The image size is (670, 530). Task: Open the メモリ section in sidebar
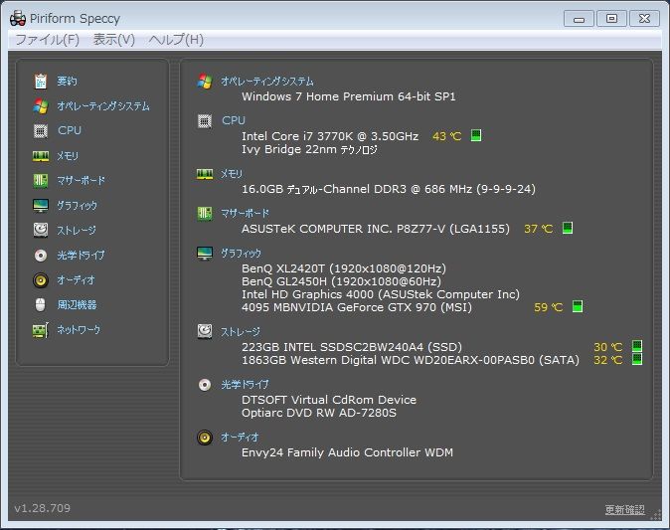pos(68,156)
